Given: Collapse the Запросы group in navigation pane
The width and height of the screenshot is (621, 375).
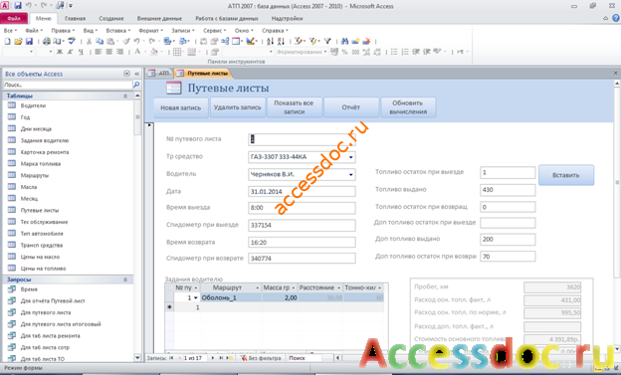Looking at the screenshot, I should (x=125, y=280).
